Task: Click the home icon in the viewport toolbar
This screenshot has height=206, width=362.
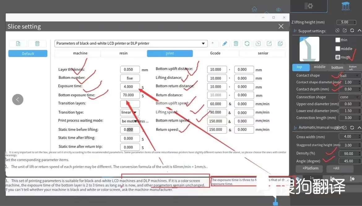Action: pos(254,9)
